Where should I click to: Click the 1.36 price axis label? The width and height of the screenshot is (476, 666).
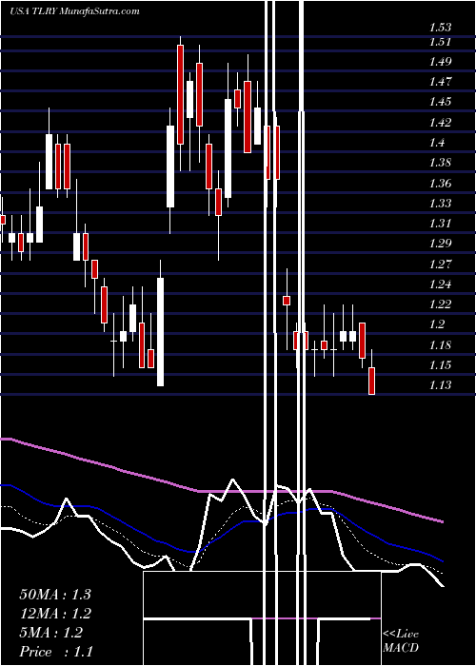point(440,183)
